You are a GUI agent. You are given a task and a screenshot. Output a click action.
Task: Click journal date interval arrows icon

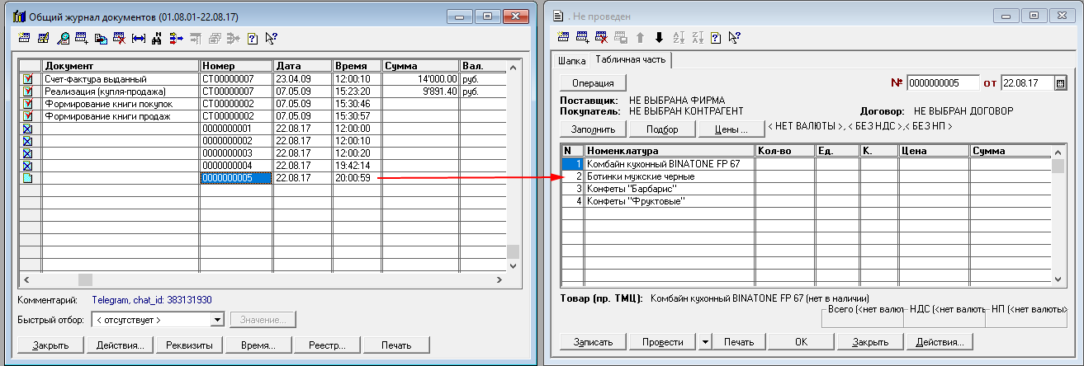[138, 38]
